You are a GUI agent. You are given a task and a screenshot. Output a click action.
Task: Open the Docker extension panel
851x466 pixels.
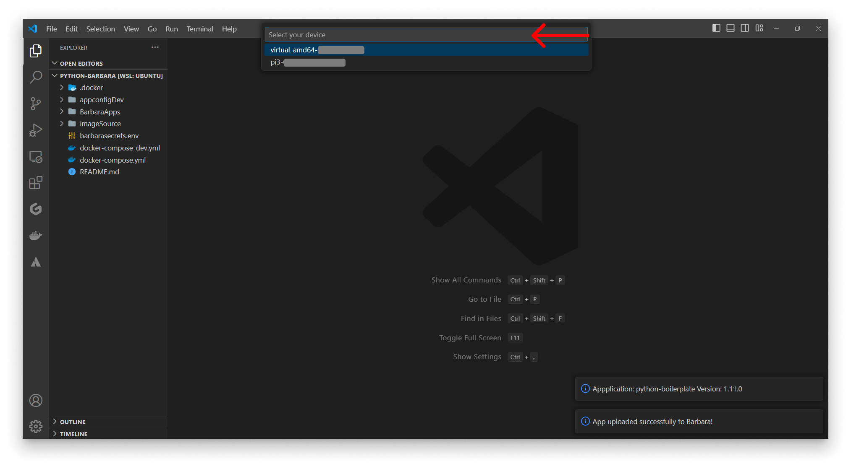coord(36,235)
